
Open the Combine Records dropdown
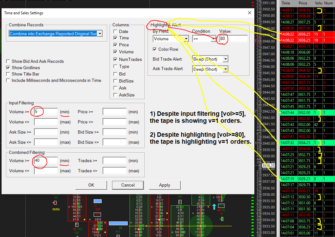[100, 34]
